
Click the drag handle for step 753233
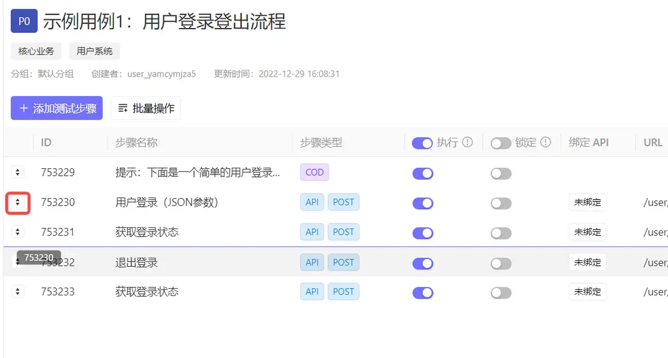pyautogui.click(x=18, y=292)
